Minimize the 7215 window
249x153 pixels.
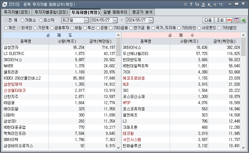(x=230, y=4)
